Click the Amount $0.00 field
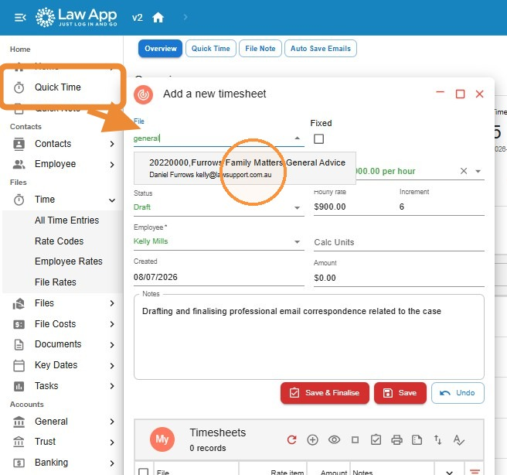The width and height of the screenshot is (507, 475). 399,278
